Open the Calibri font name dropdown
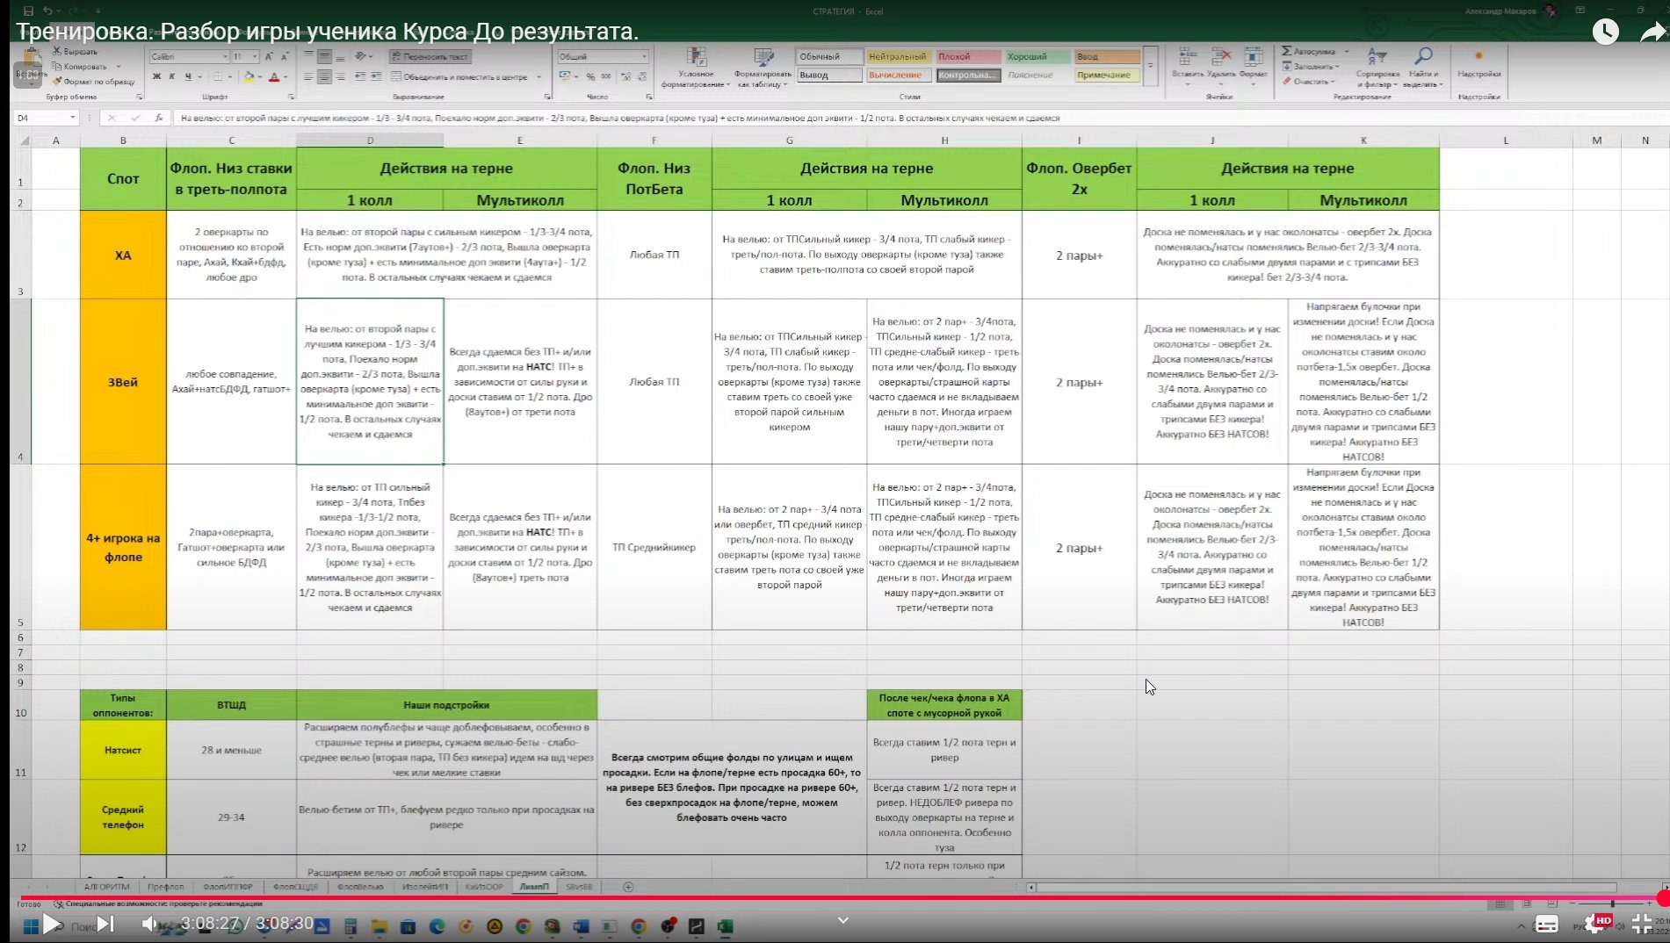Image resolution: width=1670 pixels, height=943 pixels. pos(225,56)
